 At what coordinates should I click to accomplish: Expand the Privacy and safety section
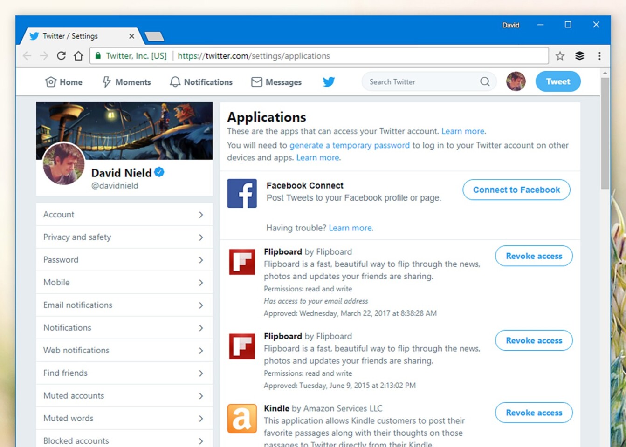click(x=124, y=237)
